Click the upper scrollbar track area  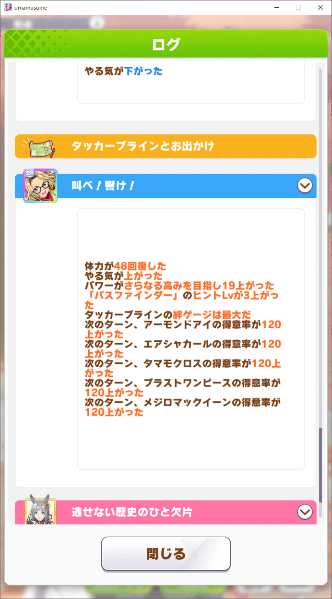point(320,240)
